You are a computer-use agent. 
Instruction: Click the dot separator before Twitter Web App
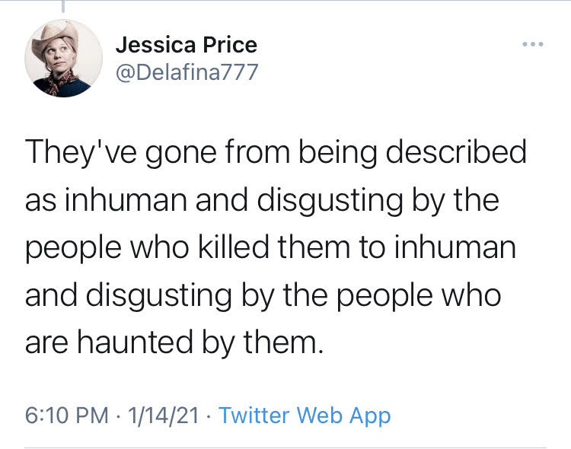[210, 416]
